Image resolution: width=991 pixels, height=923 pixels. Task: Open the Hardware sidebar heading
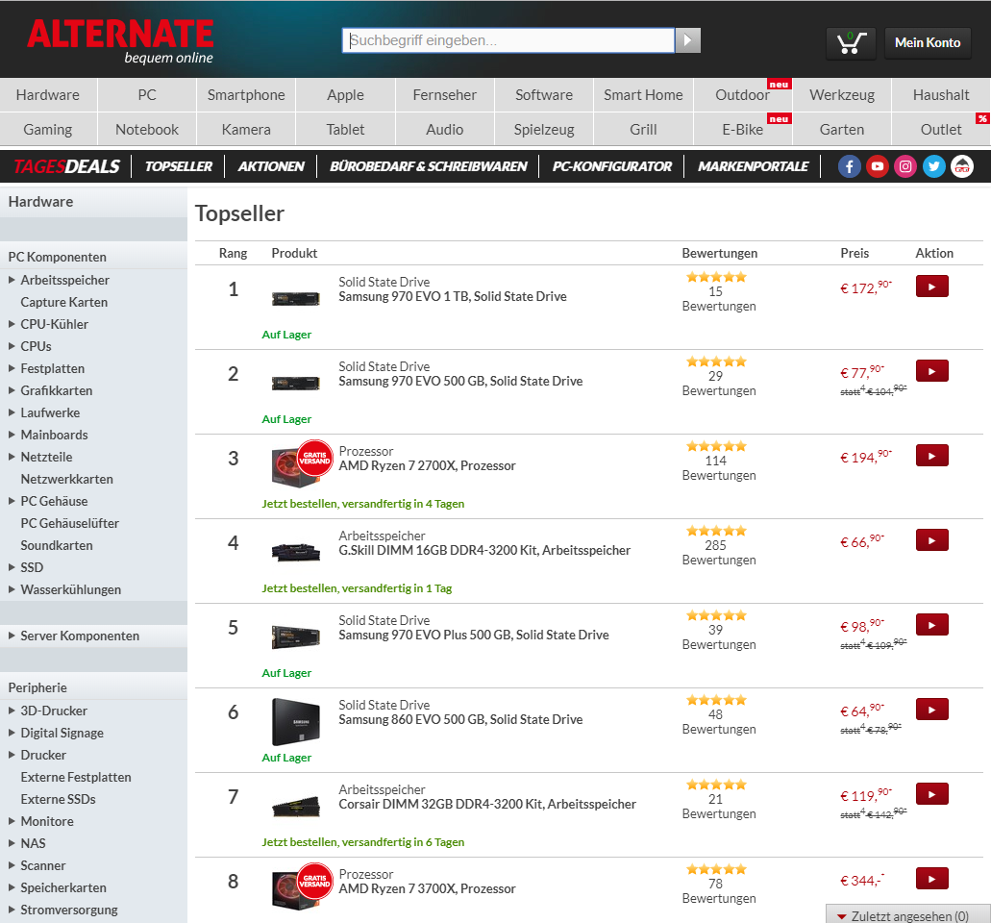[40, 202]
